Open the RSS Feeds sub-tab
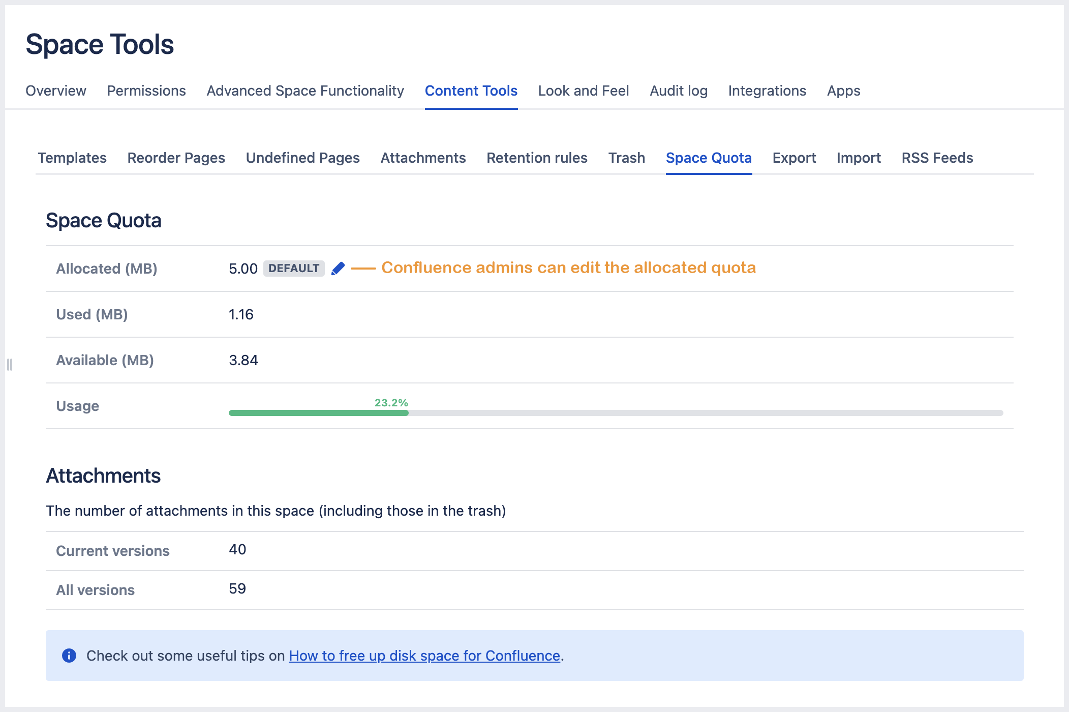Viewport: 1069px width, 712px height. click(x=937, y=158)
